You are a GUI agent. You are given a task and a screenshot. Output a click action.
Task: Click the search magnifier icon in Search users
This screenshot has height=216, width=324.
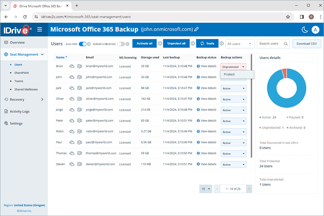tap(286, 44)
